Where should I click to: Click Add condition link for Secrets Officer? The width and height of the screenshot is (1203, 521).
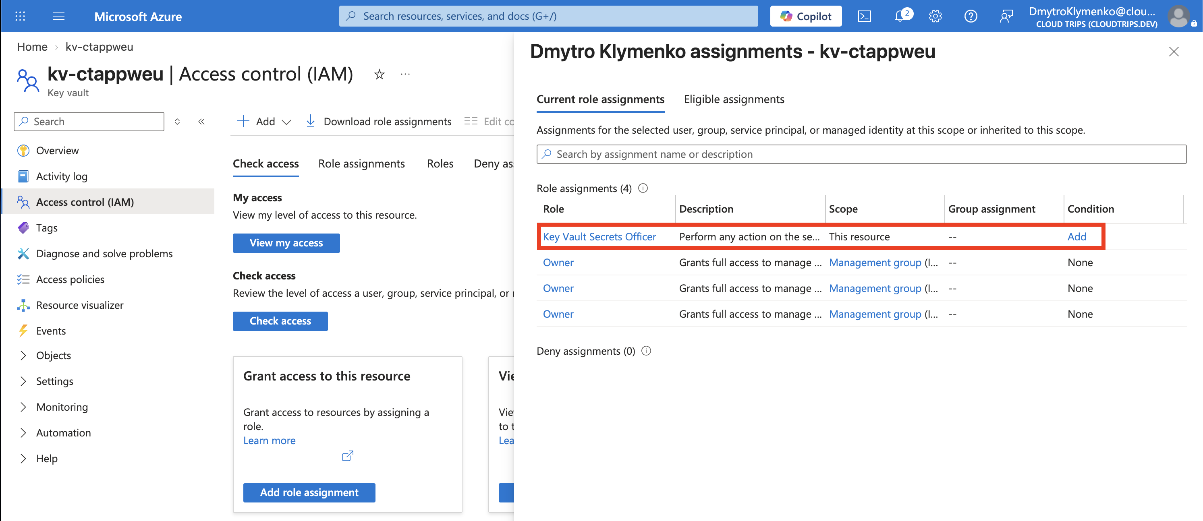(1077, 237)
